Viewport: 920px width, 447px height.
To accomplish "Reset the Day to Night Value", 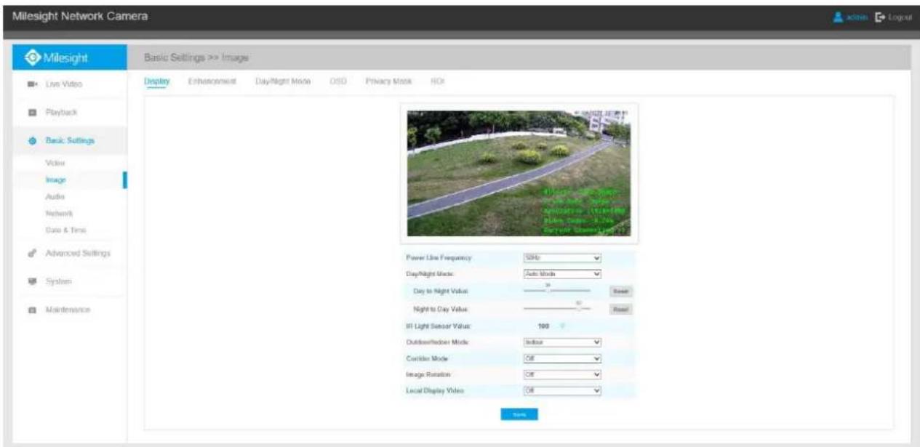I will tap(620, 291).
